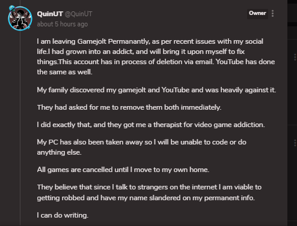Click the @QuinUT username handle
The image size is (297, 226).
[78, 14]
